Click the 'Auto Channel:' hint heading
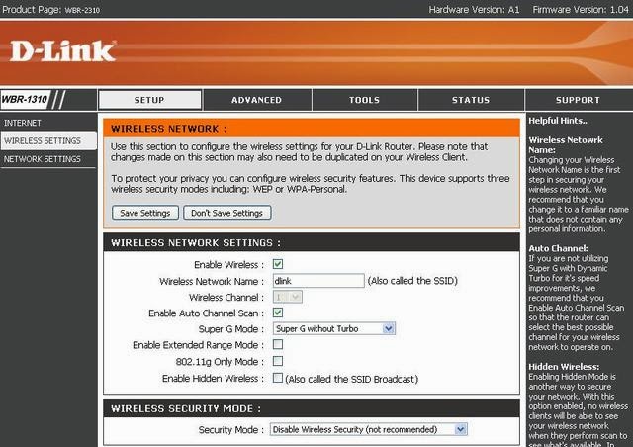The height and width of the screenshot is (447, 633). coord(558,248)
